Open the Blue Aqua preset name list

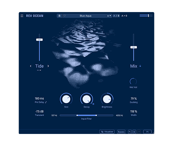click(86, 16)
